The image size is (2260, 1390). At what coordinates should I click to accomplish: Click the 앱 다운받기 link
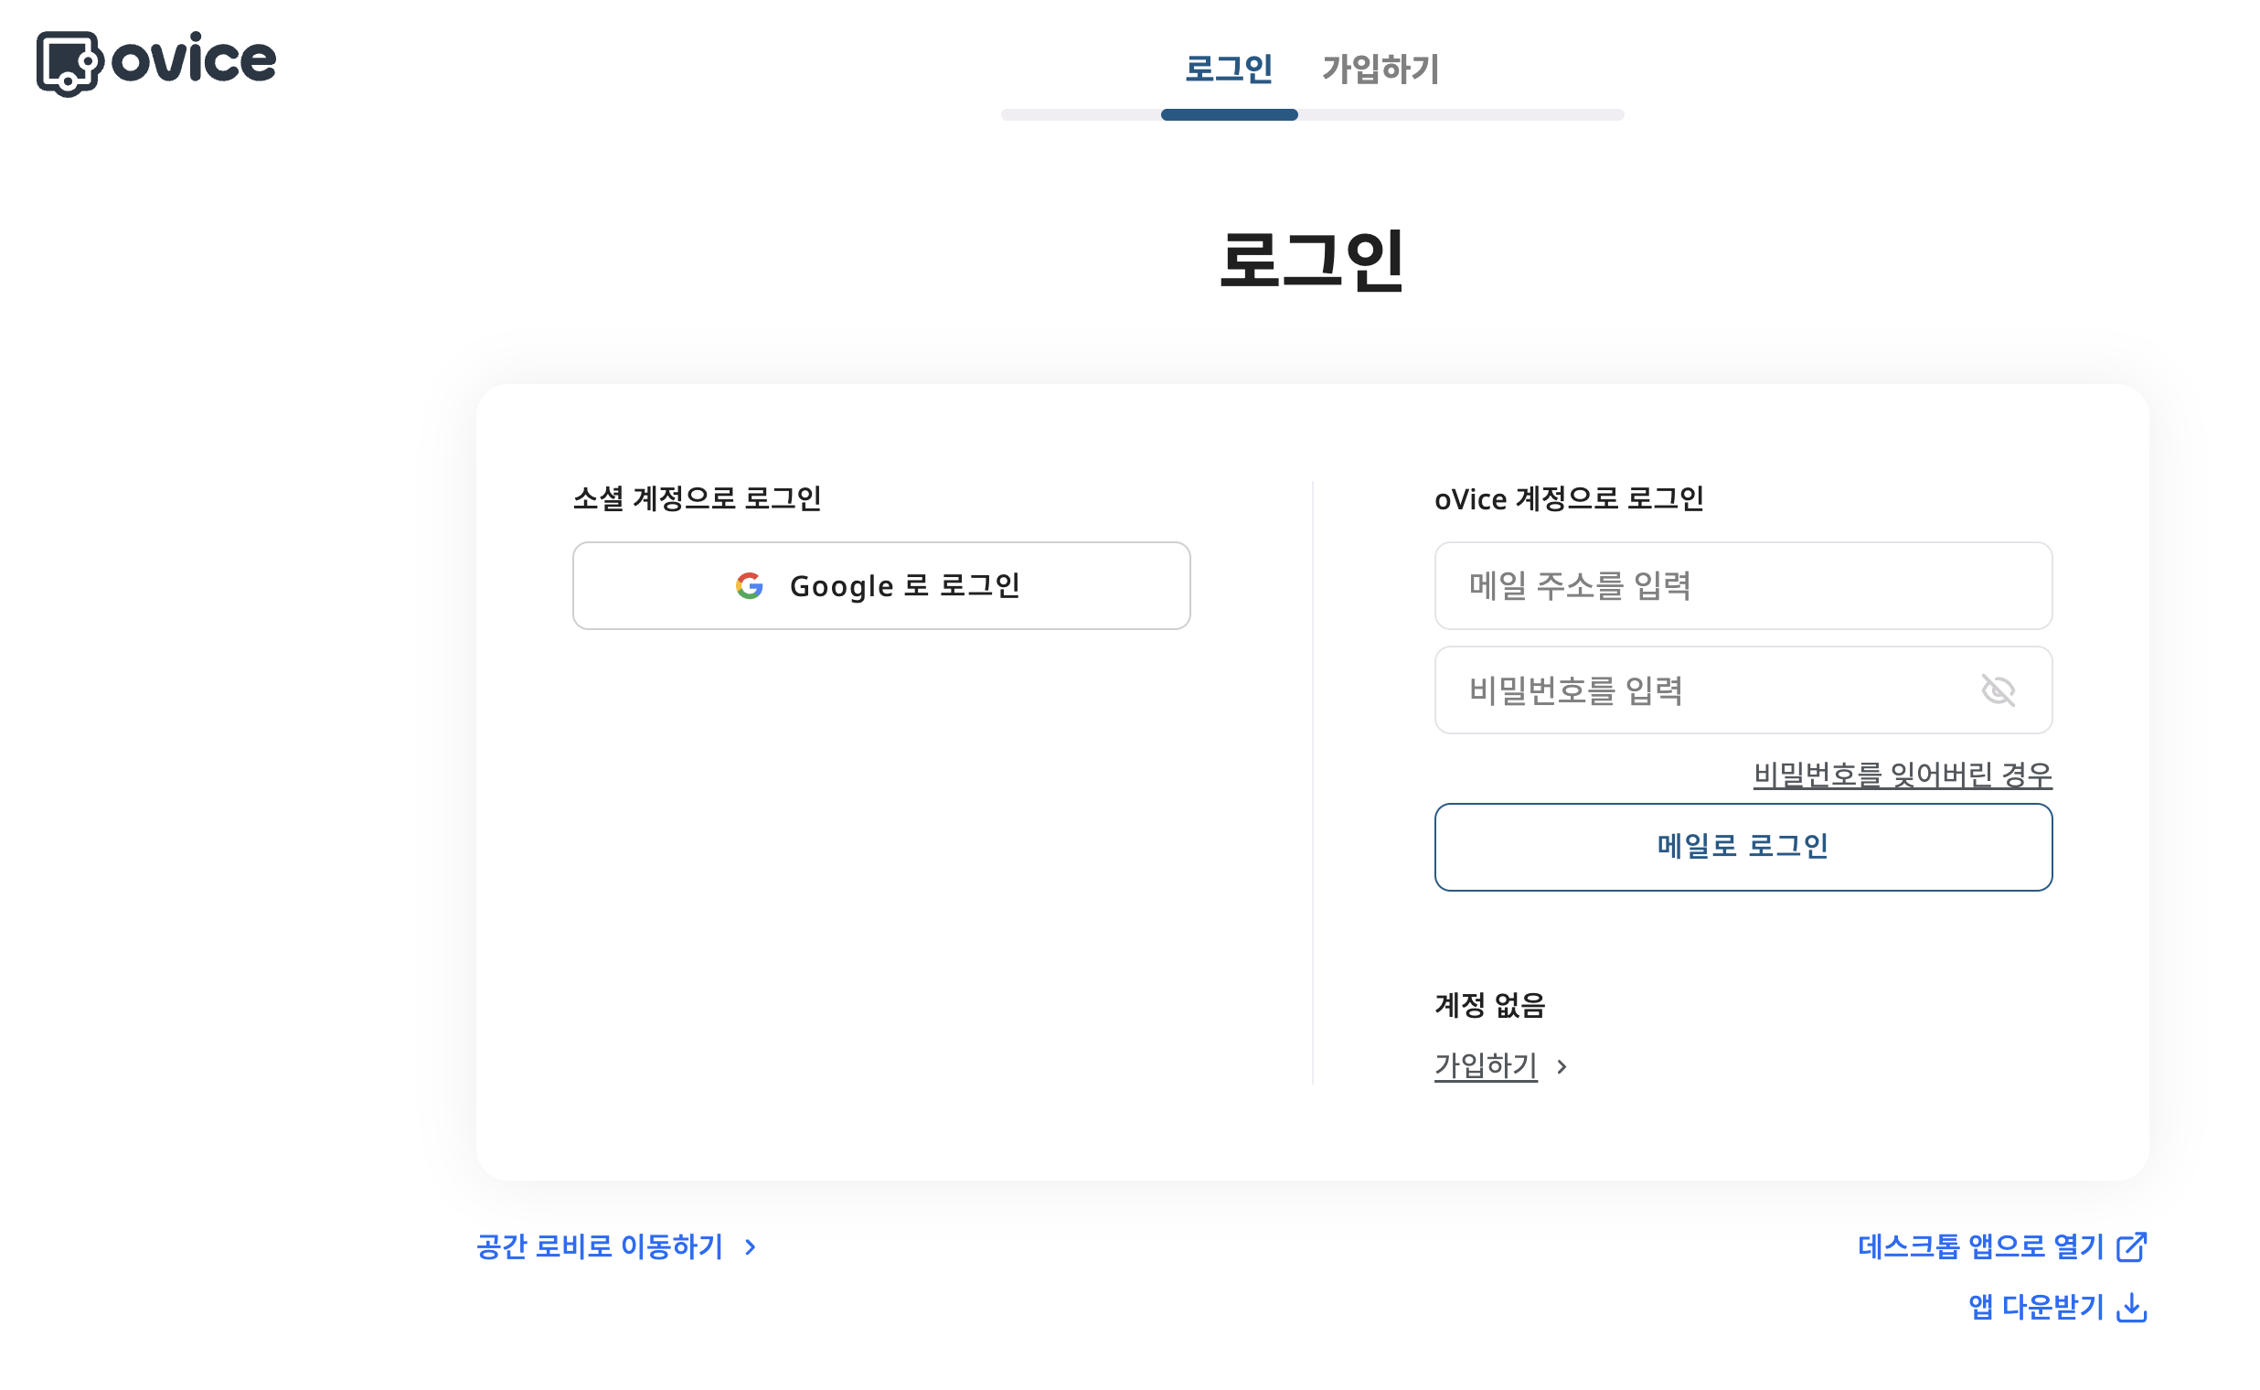point(2036,1307)
